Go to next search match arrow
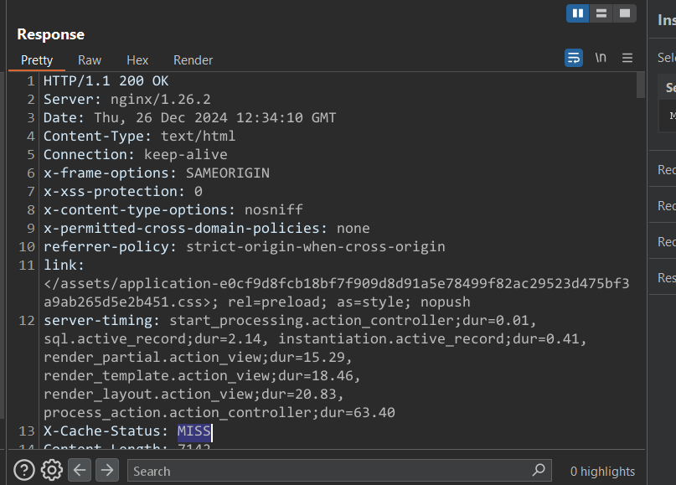 click(x=106, y=470)
